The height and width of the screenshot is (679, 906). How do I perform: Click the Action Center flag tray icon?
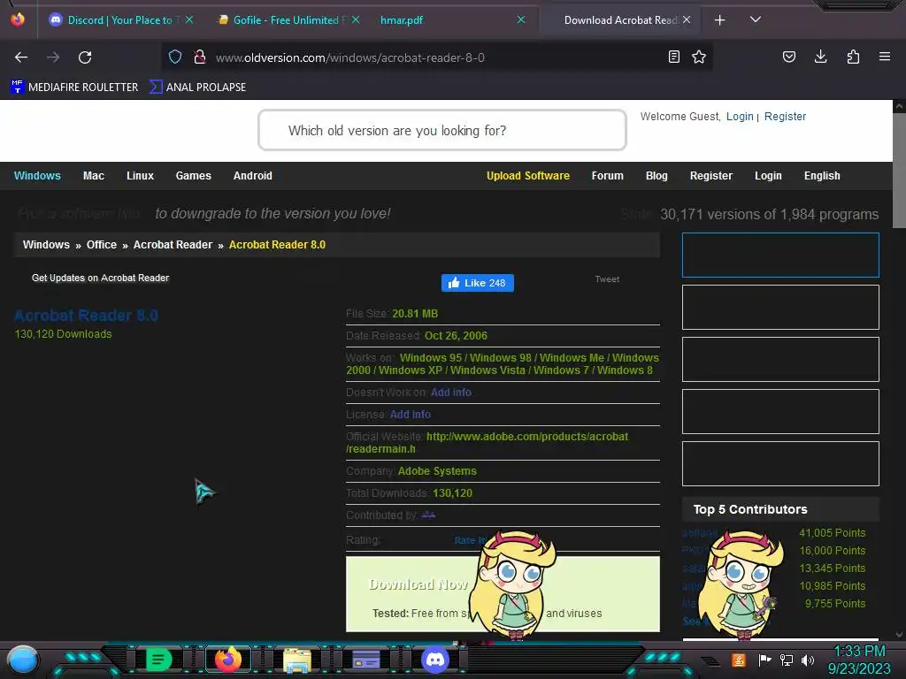[x=764, y=660]
